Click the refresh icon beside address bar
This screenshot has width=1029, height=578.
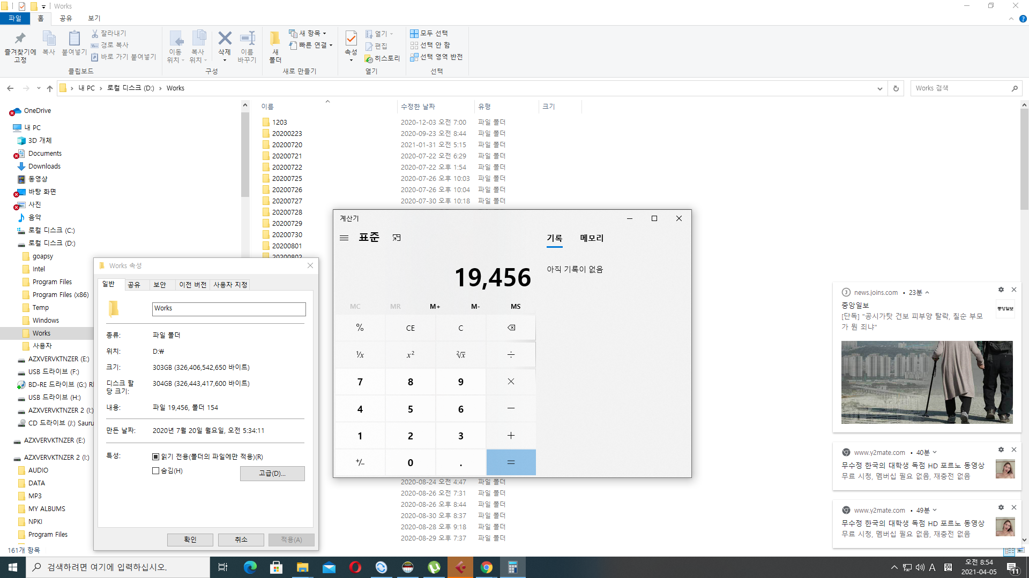(896, 88)
